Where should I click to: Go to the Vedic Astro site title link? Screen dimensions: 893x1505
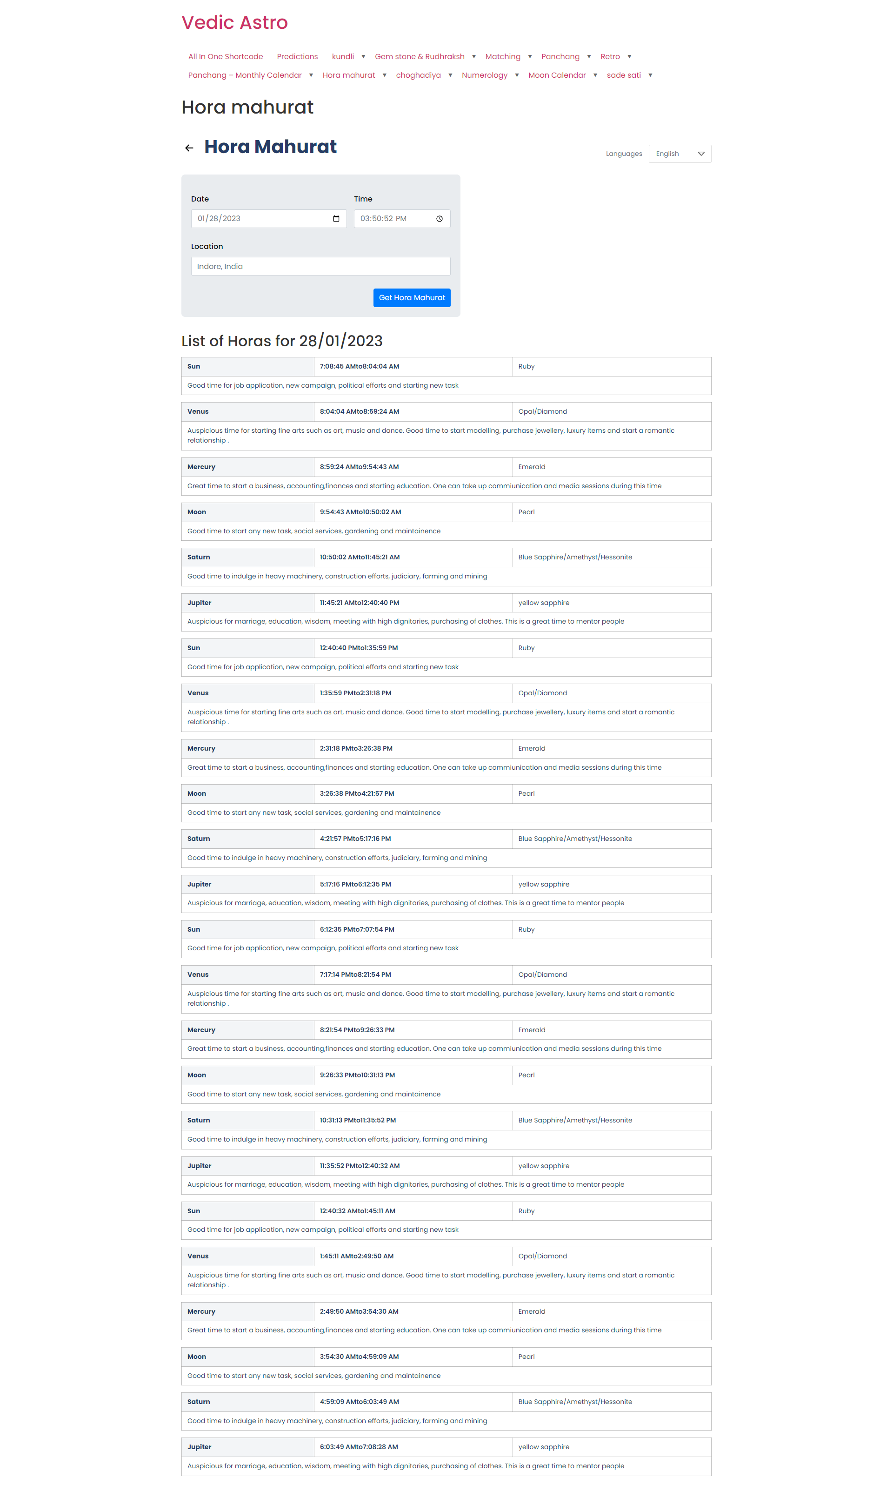[x=235, y=22]
